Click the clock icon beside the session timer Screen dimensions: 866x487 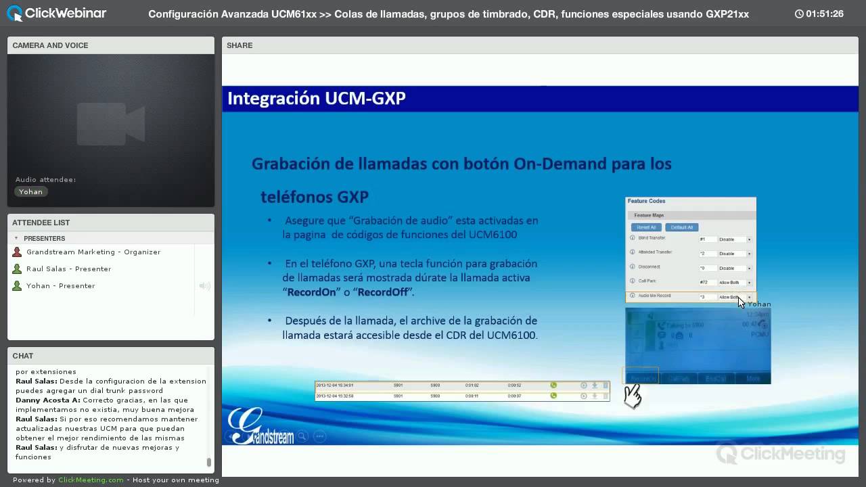click(799, 14)
